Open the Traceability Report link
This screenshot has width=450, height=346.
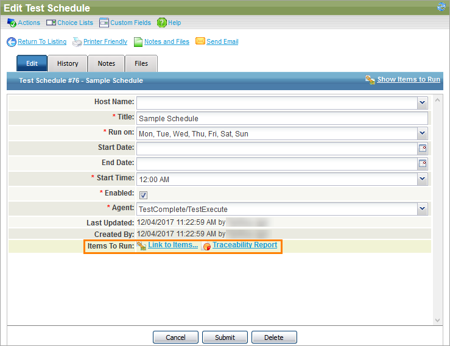[x=245, y=245]
